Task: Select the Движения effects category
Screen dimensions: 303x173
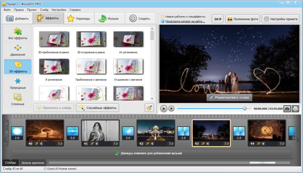Action: pos(18,50)
